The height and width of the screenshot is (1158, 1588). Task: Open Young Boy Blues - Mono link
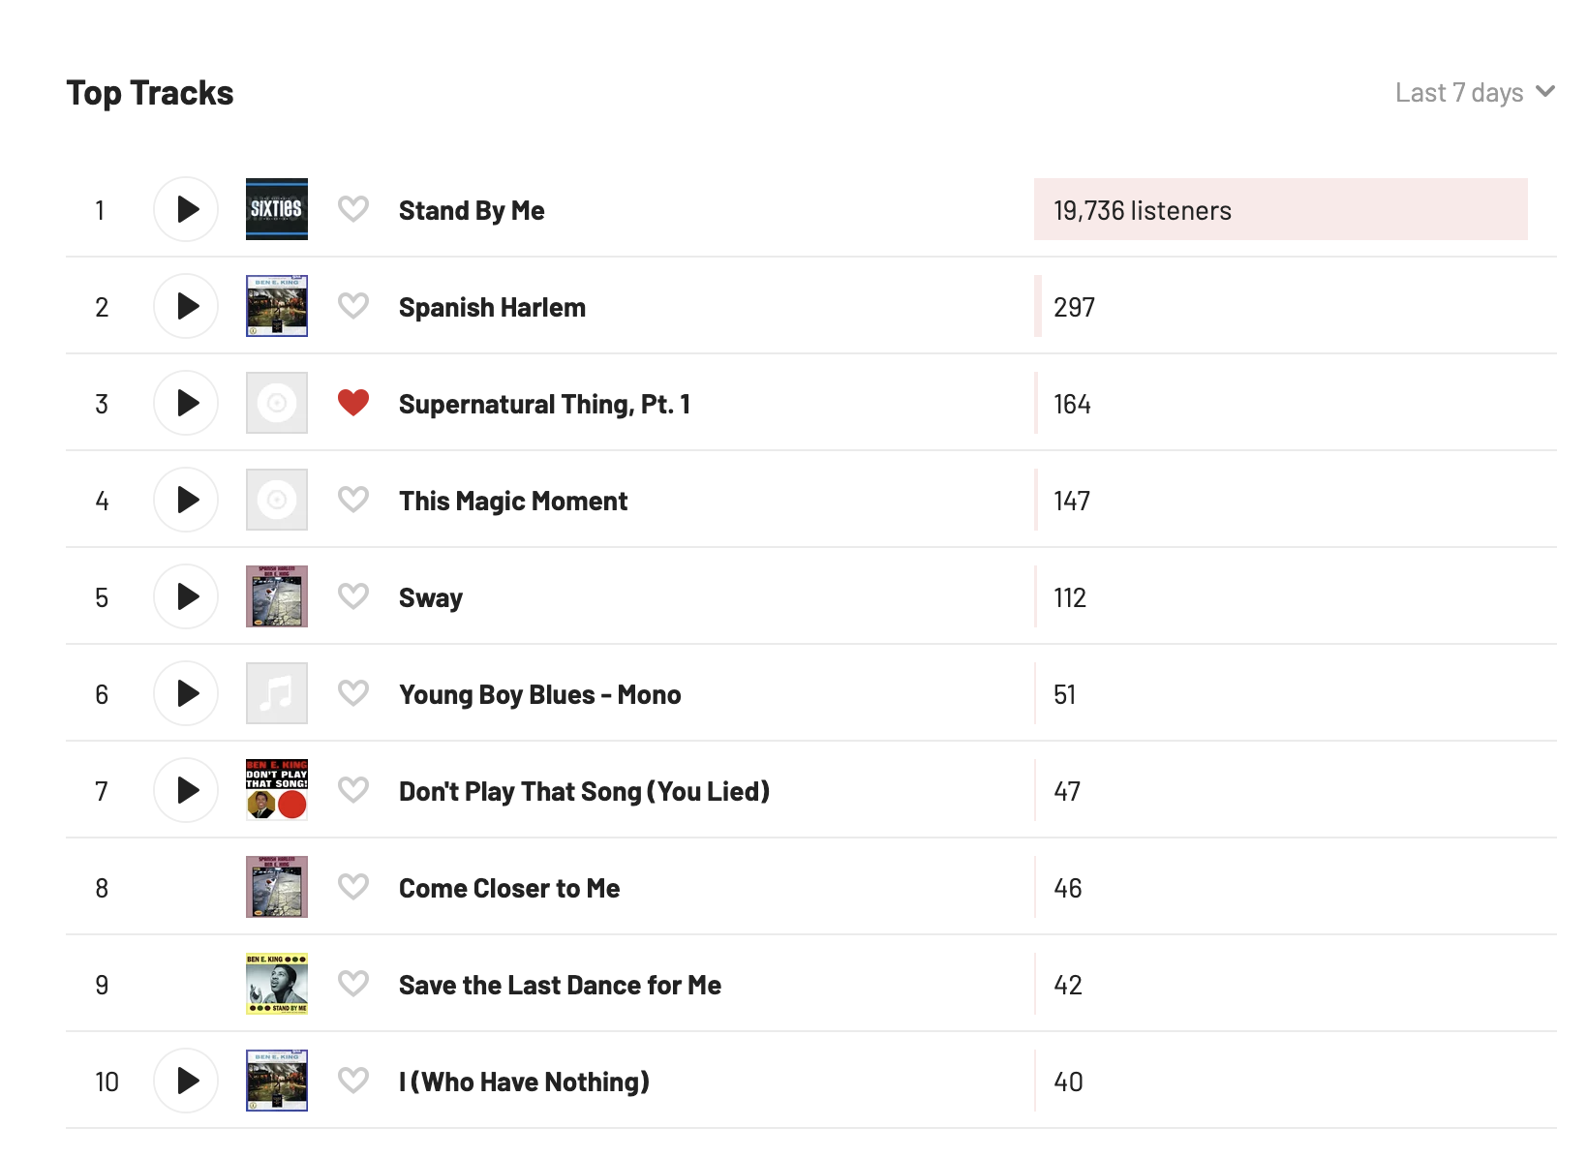tap(540, 695)
